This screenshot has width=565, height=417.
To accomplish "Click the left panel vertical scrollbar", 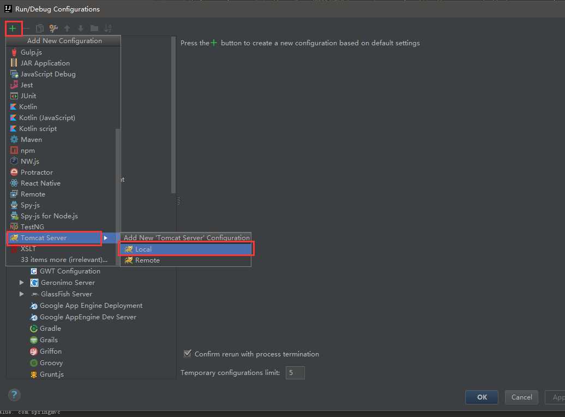I will pos(173,115).
